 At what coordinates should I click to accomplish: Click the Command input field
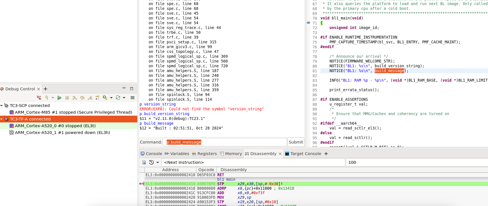[225, 142]
